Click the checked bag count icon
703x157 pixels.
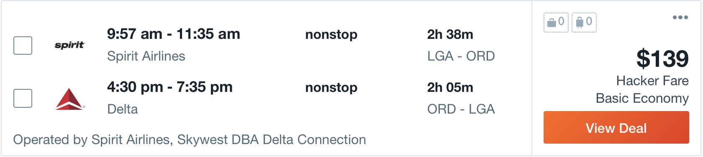(x=584, y=22)
